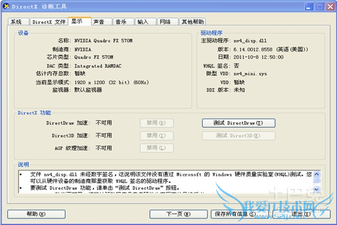Click the 退出 button
The width and height of the screenshot is (337, 225).
tap(301, 214)
